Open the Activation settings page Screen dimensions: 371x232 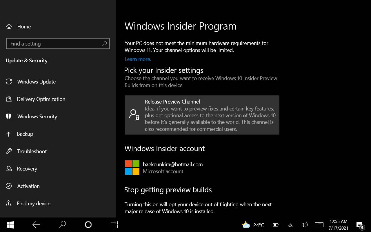tap(28, 186)
